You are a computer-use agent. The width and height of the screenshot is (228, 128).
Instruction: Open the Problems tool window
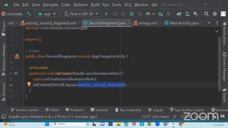coord(75,110)
